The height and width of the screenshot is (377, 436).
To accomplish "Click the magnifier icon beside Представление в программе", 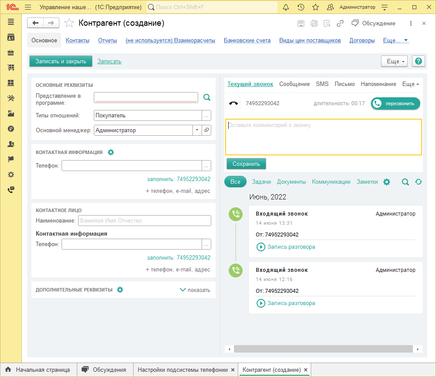I will point(207,98).
